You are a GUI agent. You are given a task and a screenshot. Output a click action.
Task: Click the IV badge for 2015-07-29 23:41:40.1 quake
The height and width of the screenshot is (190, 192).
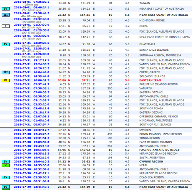pos(6,187)
